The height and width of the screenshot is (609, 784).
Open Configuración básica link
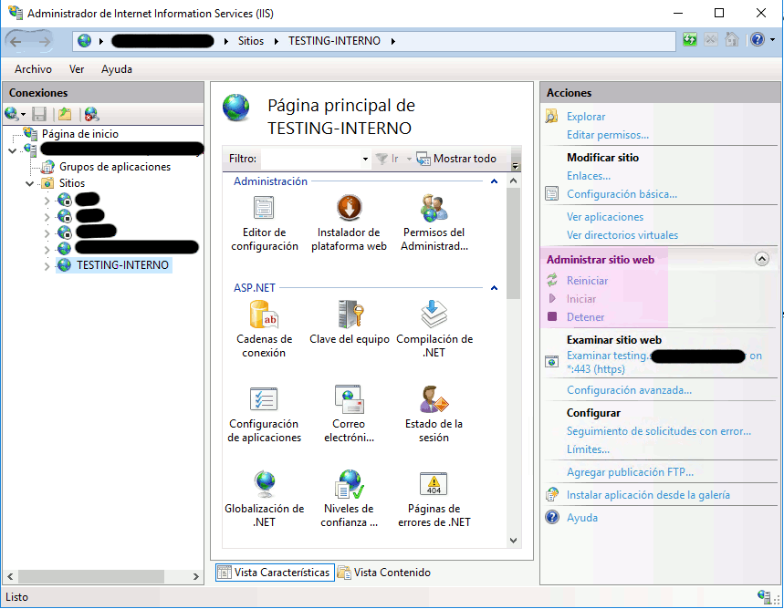[622, 194]
